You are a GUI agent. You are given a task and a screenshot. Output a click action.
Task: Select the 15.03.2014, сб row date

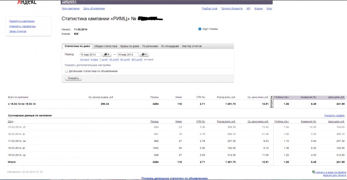click(x=16, y=127)
